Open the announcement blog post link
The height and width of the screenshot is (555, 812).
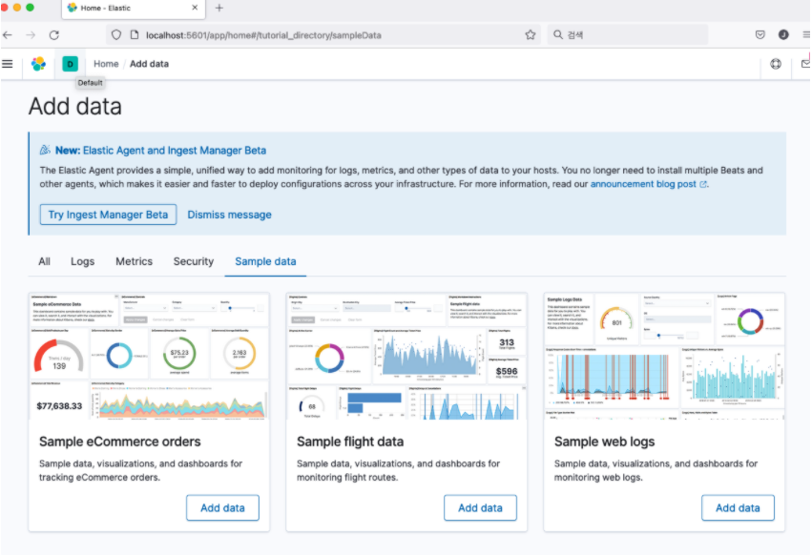pos(643,184)
